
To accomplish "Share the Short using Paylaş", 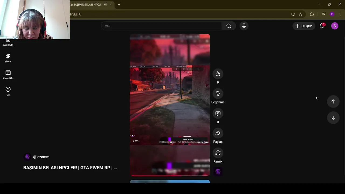I will click(x=218, y=133).
